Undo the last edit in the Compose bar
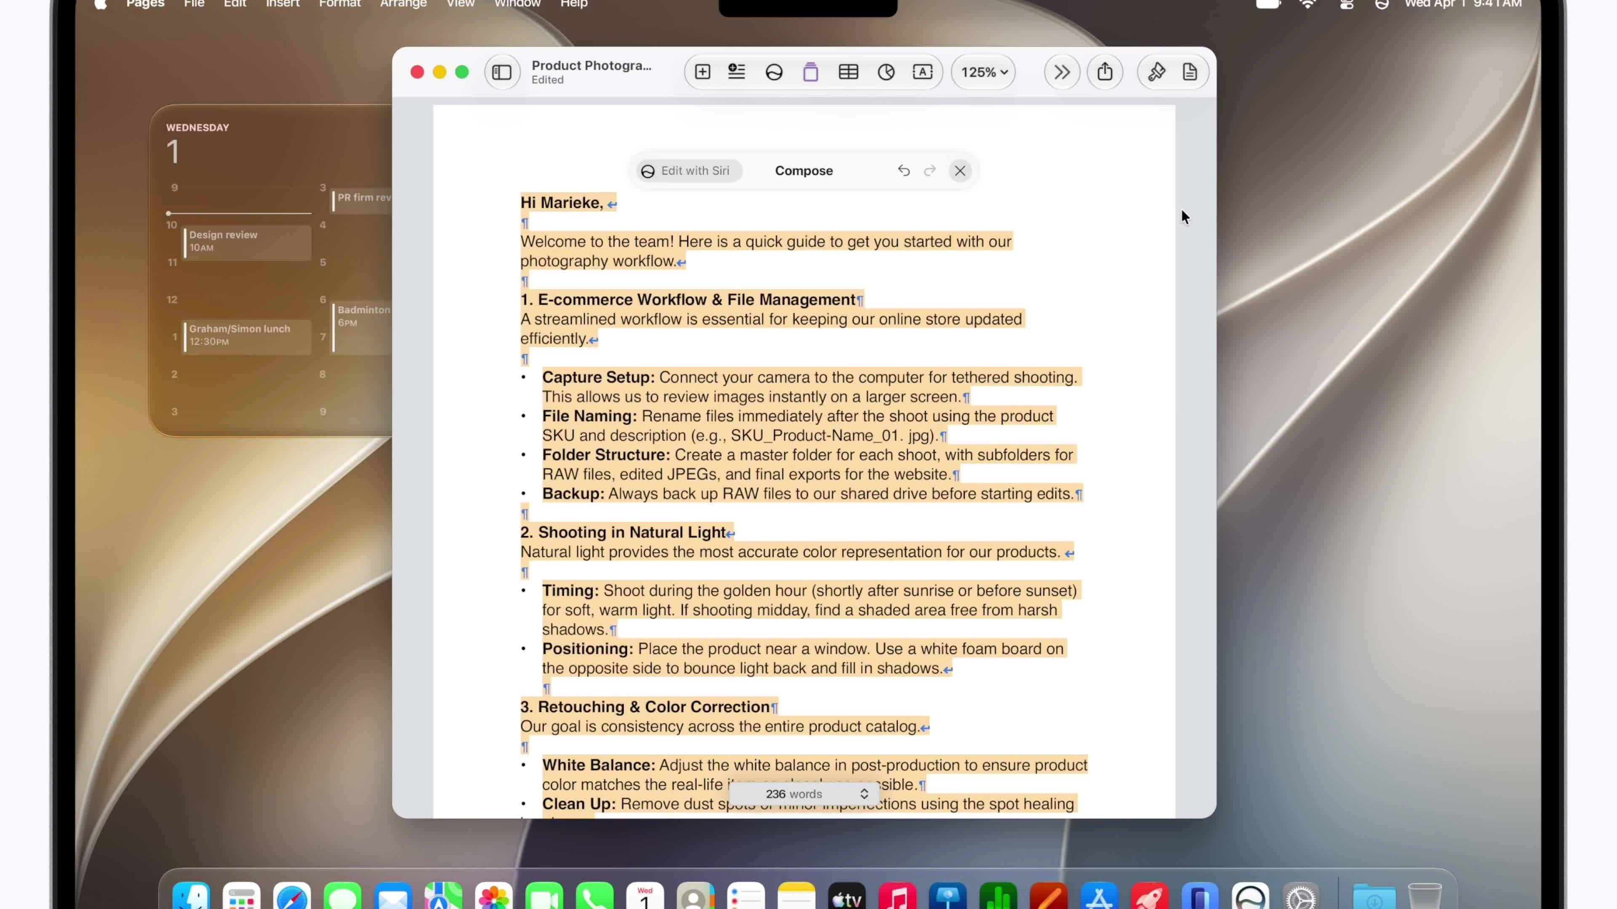The image size is (1617, 909). tap(903, 170)
